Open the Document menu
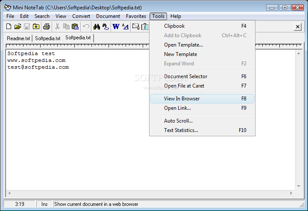308x211 pixels. pos(108,16)
